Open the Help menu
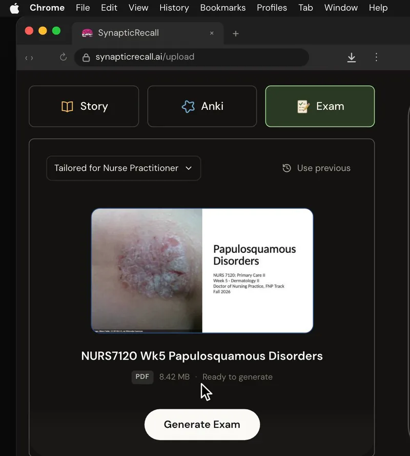410x456 pixels. coord(378,8)
